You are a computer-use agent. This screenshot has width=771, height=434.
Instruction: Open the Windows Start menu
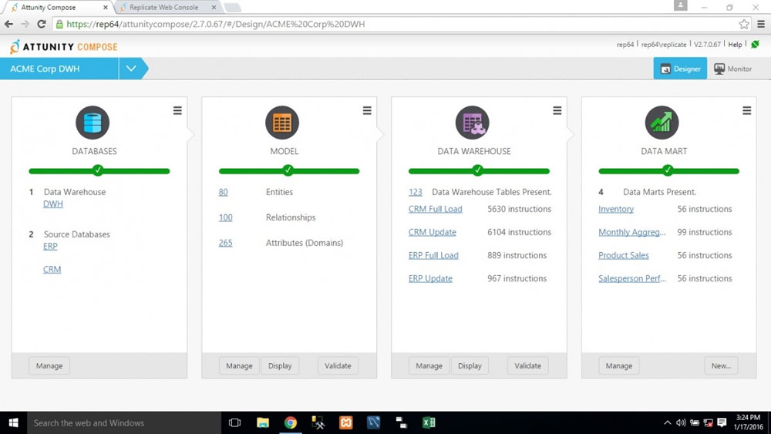13,422
